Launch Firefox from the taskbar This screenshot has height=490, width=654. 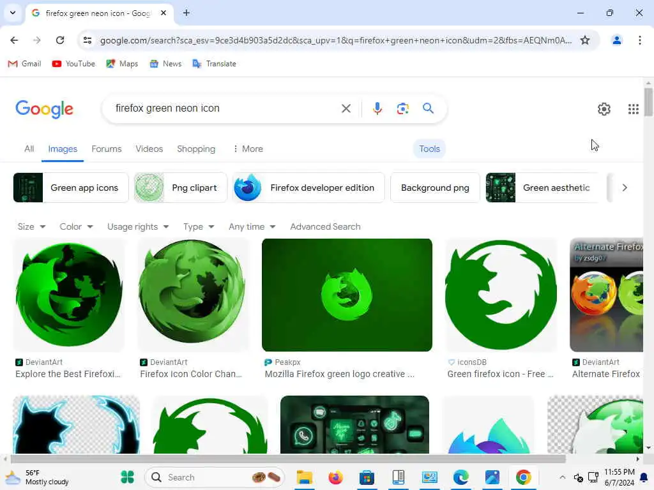click(x=335, y=477)
